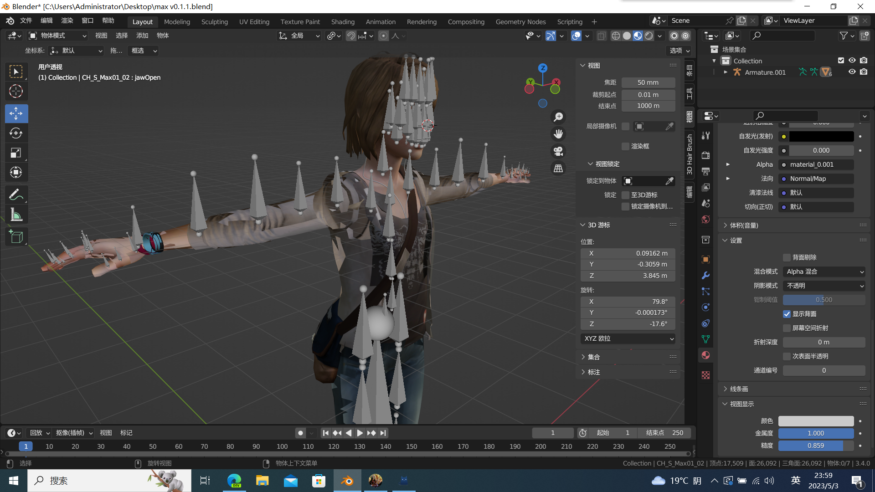Uncheck the Collection checkbox in the outliner

(x=841, y=60)
